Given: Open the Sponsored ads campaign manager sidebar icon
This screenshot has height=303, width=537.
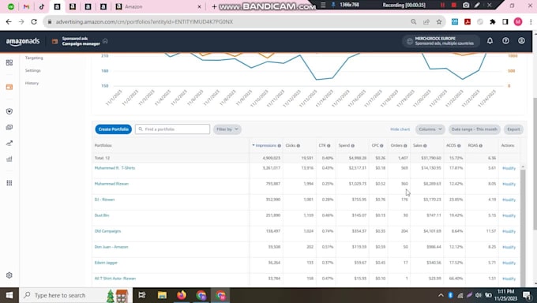Looking at the screenshot, I should 9,87.
